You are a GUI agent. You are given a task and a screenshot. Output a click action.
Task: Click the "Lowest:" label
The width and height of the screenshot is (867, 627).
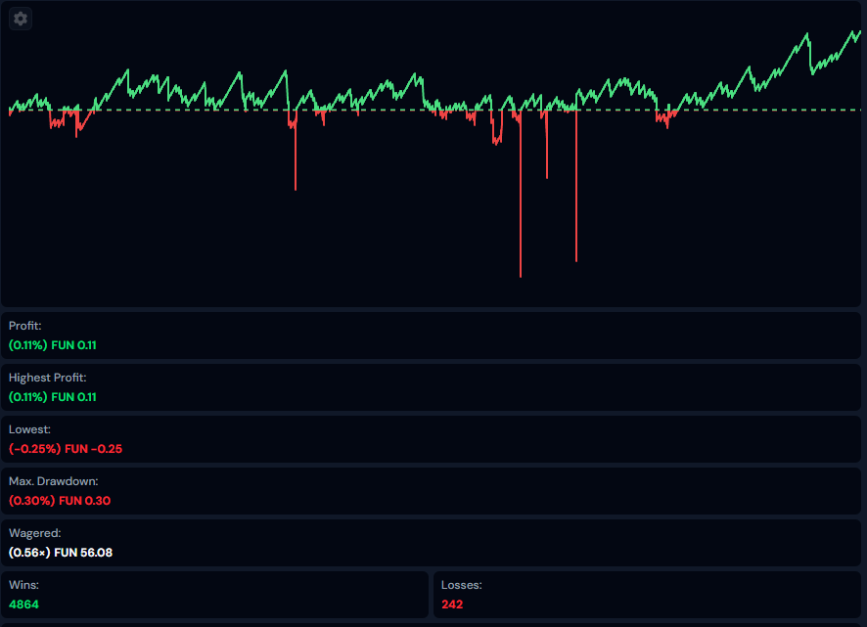(27, 428)
